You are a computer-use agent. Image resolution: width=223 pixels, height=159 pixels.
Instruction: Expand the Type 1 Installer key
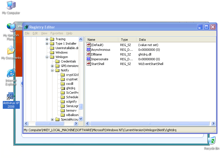click(47, 44)
